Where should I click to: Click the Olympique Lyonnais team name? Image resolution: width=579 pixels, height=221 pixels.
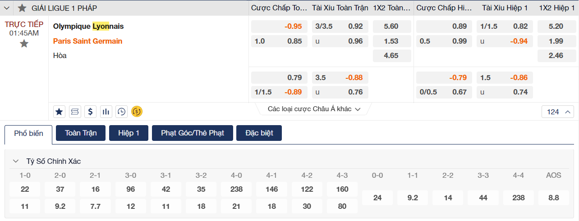tap(88, 26)
